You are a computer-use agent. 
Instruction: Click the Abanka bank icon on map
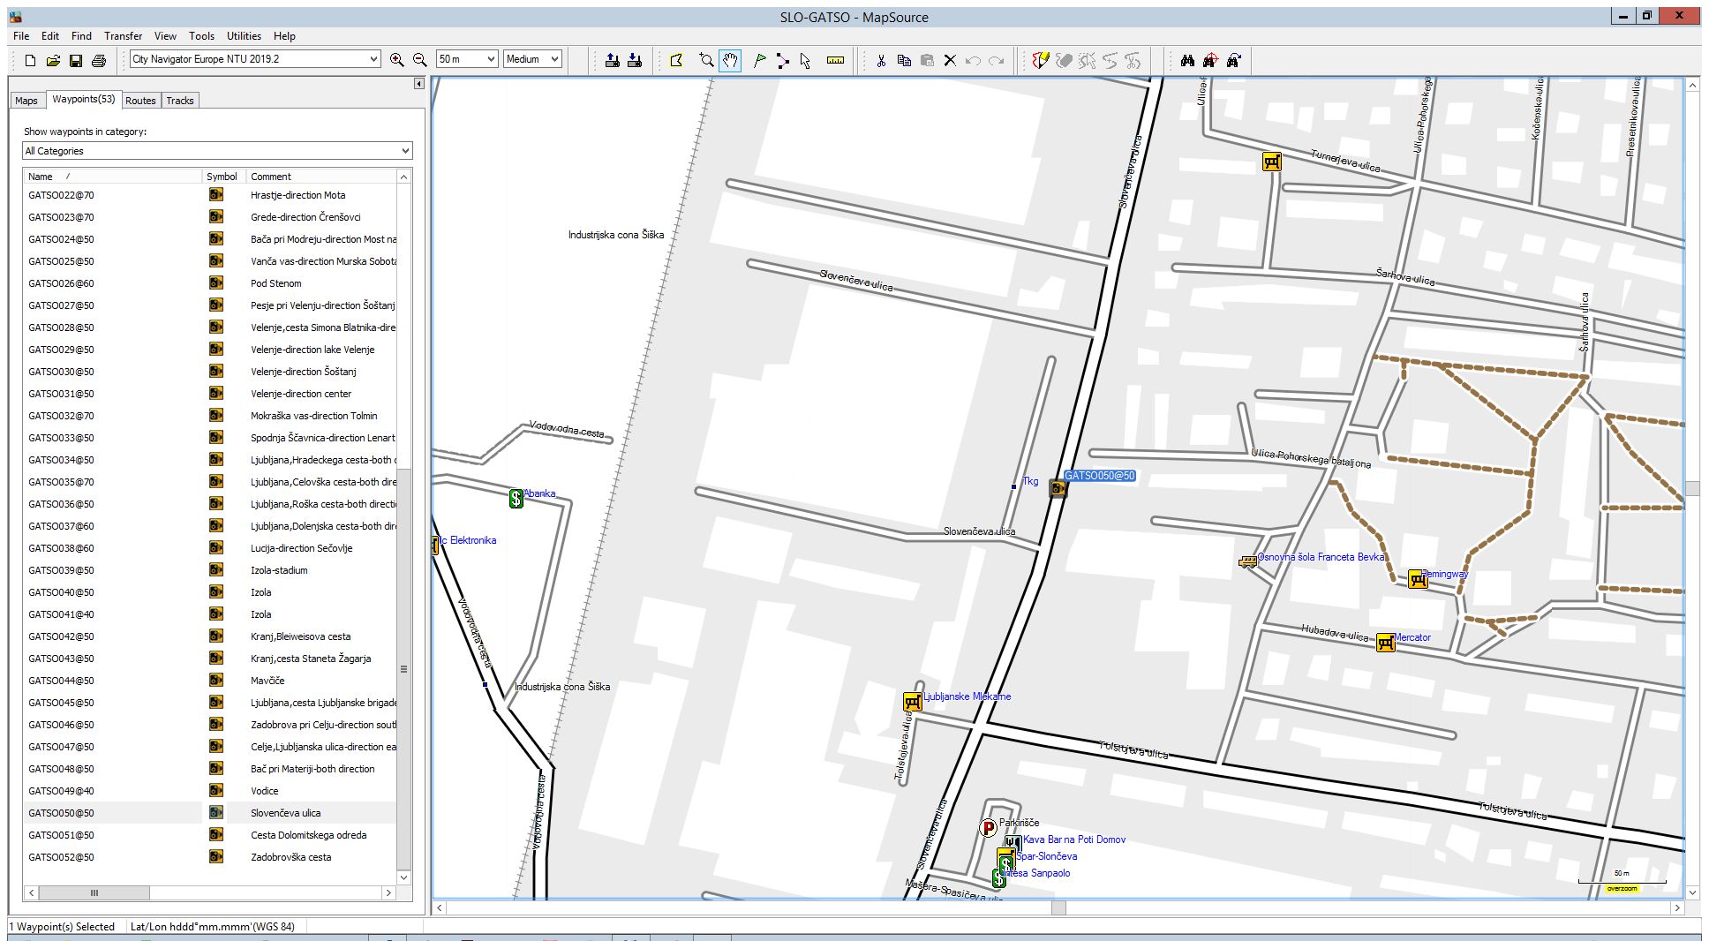pos(516,498)
